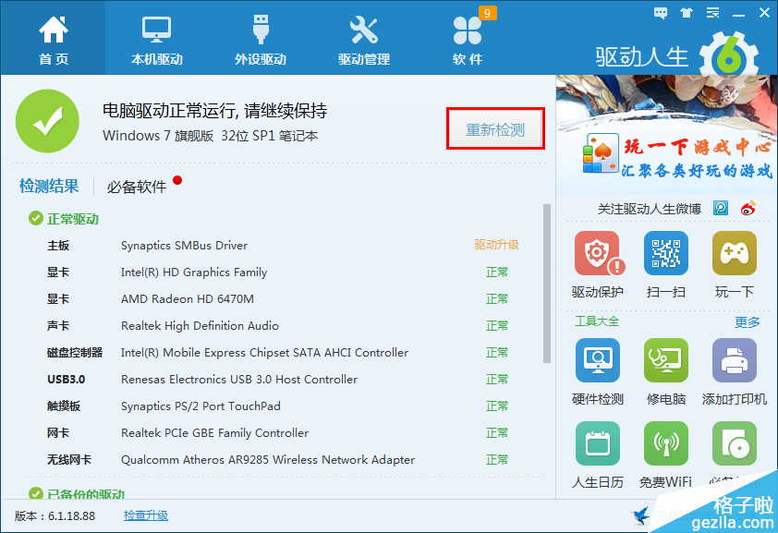Viewport: 778px width, 533px height.
Task: Click the 检查升级 link
Action: pyautogui.click(x=146, y=515)
